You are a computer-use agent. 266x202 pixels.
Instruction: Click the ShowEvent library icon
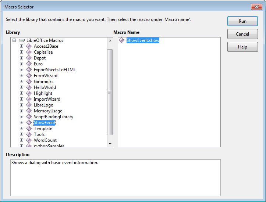point(29,122)
